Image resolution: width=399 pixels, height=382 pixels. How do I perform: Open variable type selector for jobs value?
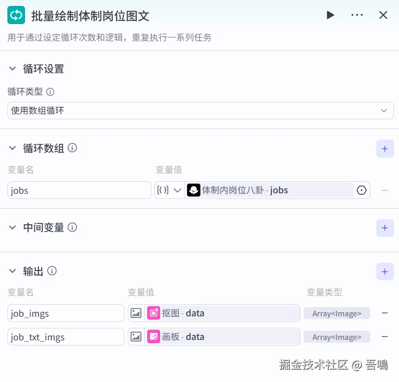point(169,190)
